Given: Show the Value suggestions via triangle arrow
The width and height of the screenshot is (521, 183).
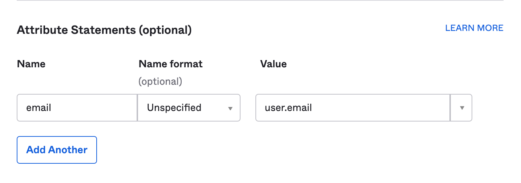Looking at the screenshot, I should 462,108.
